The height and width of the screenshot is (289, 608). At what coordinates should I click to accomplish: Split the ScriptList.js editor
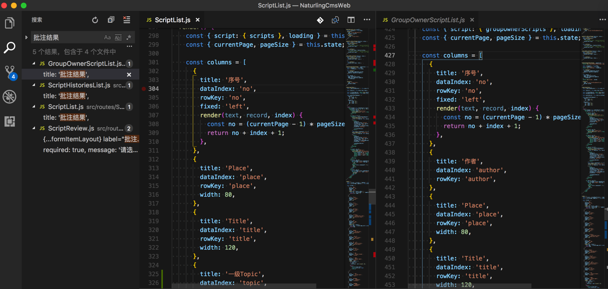[351, 20]
